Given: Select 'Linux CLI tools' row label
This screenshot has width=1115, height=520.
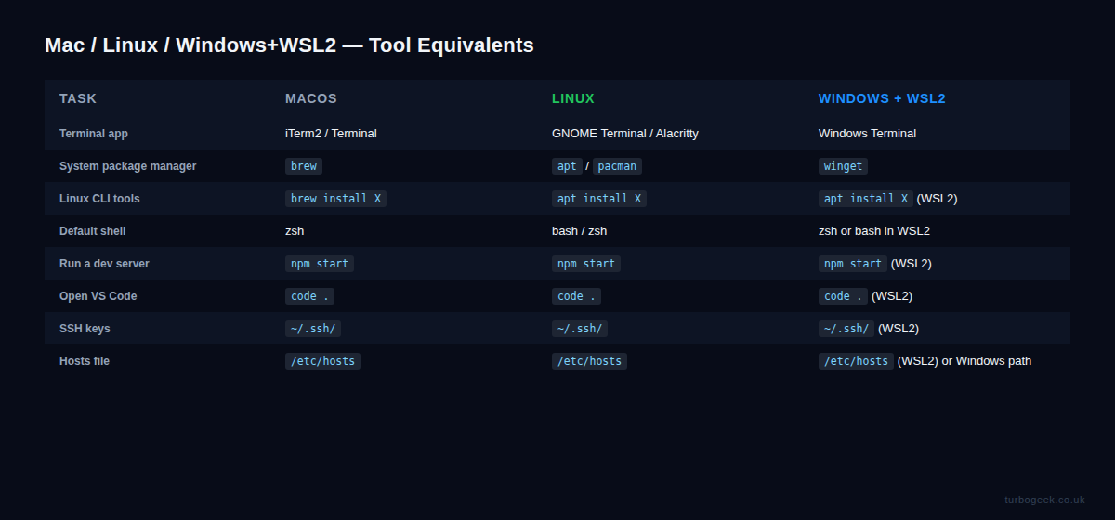Looking at the screenshot, I should click(99, 199).
